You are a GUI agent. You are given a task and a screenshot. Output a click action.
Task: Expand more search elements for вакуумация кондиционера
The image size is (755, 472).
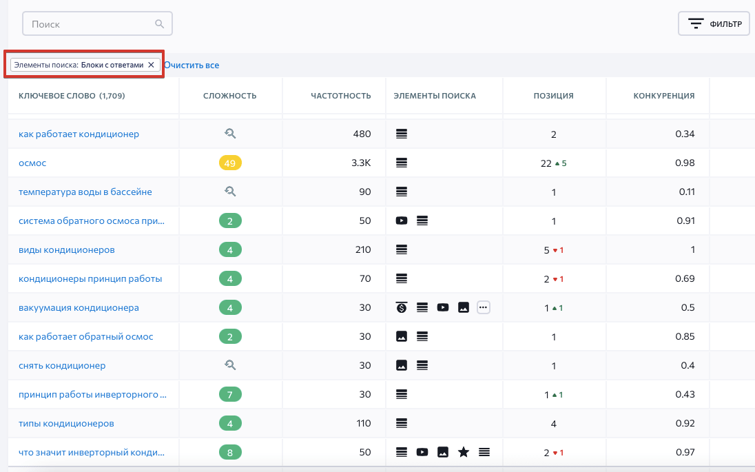[484, 307]
